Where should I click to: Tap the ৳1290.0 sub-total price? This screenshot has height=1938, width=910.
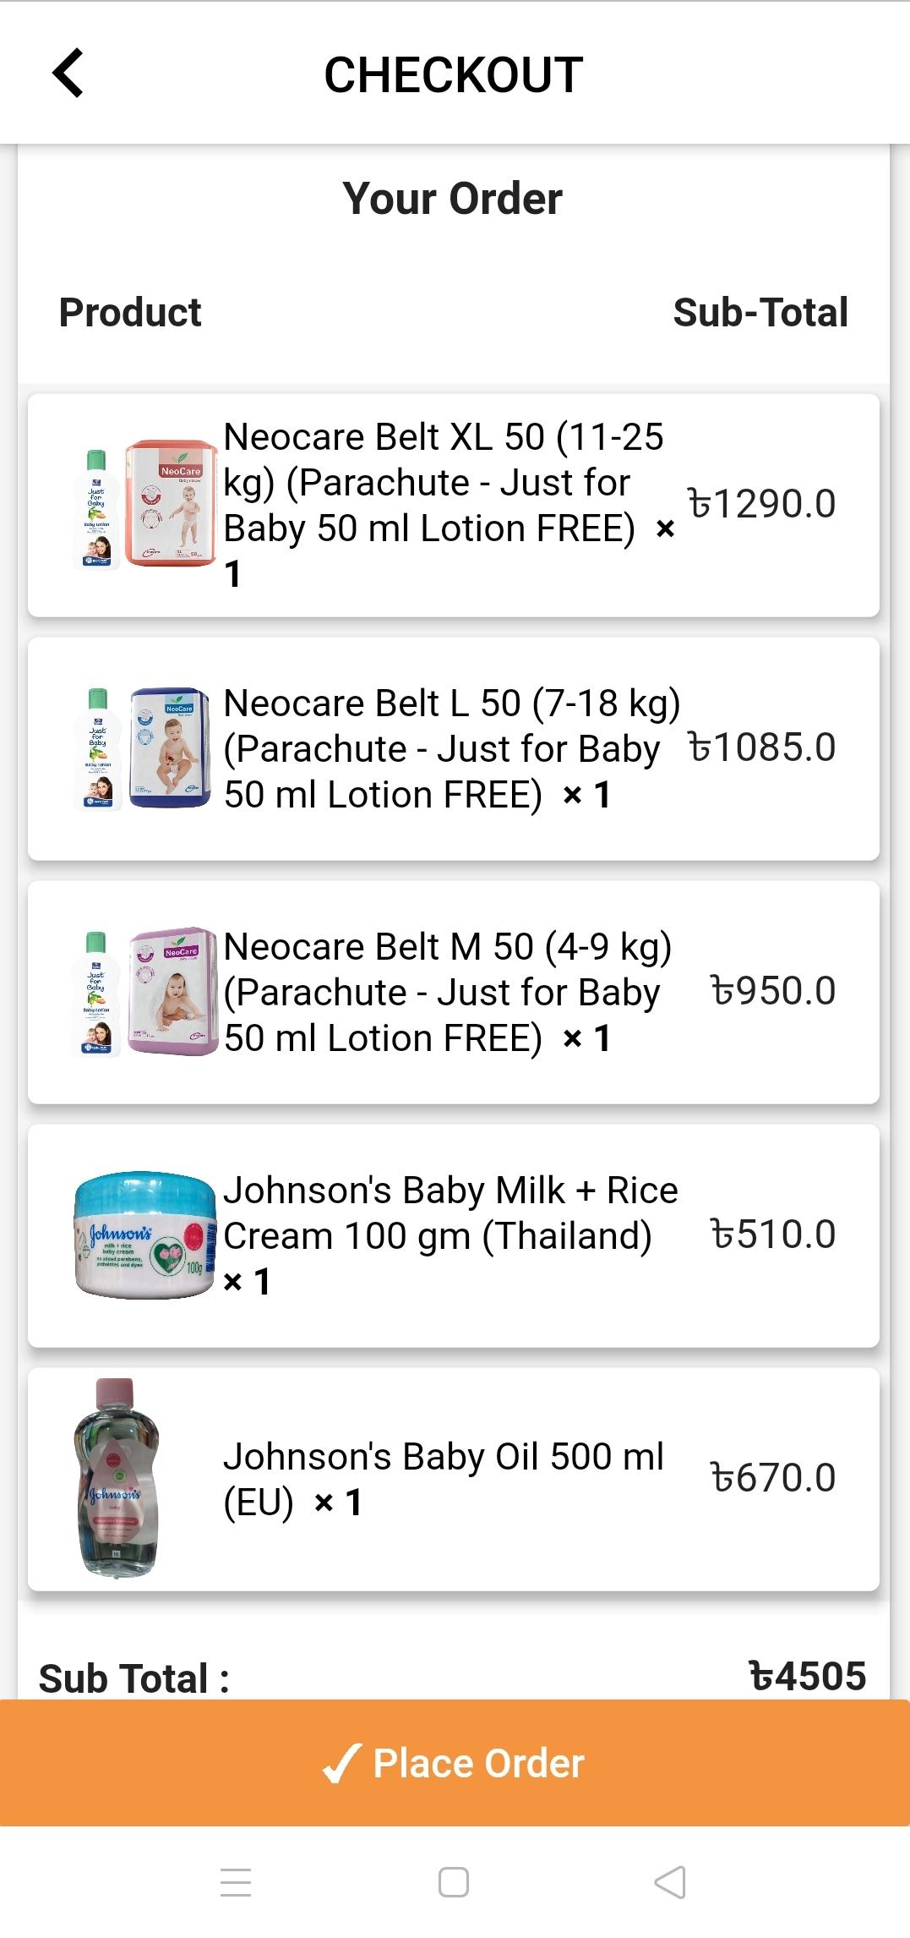pyautogui.click(x=762, y=504)
